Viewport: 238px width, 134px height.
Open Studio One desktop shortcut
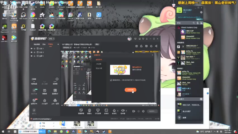pos(42,16)
